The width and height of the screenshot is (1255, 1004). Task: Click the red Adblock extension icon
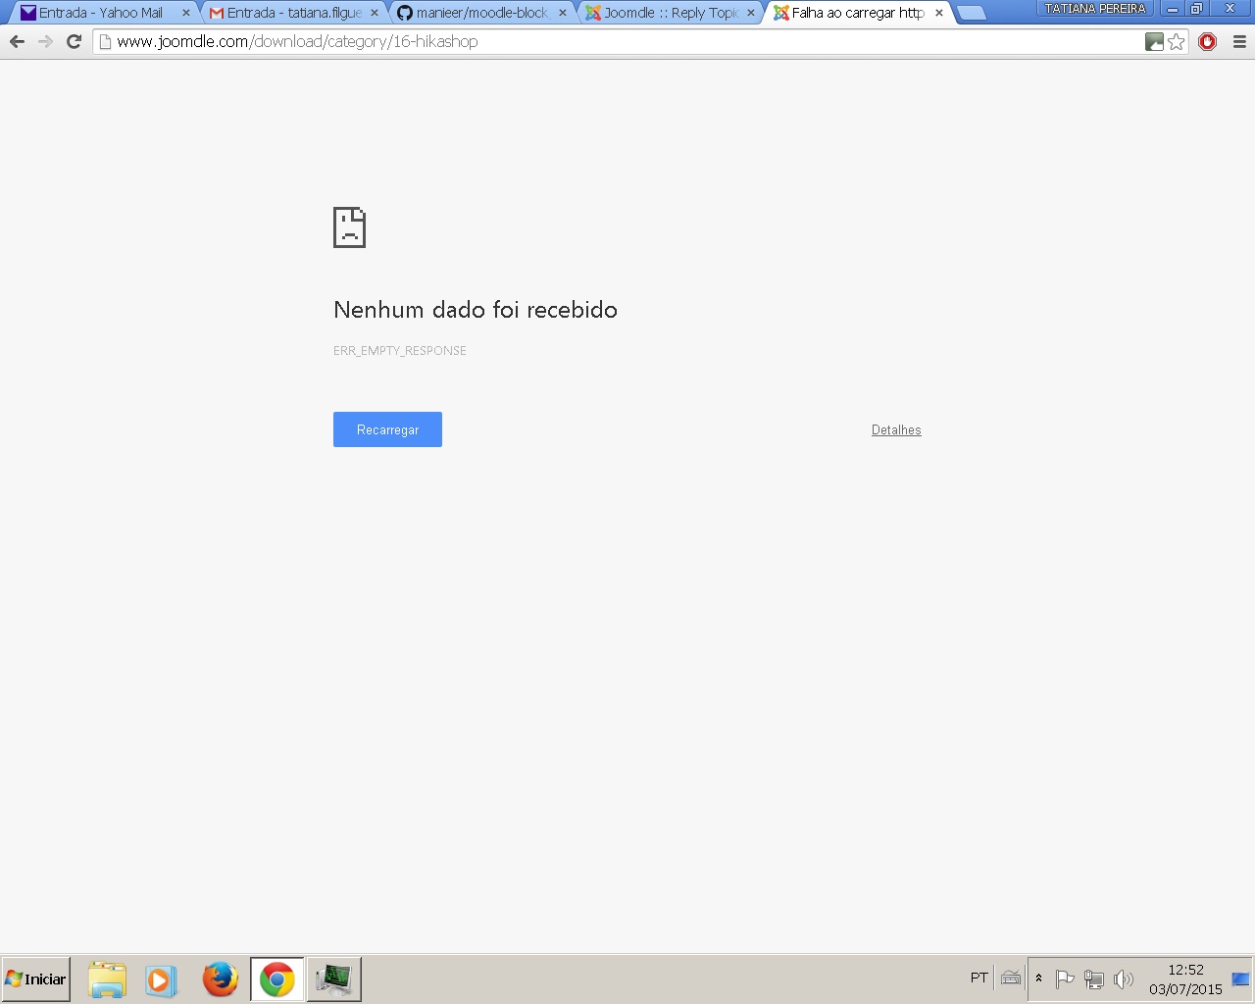pos(1208,41)
